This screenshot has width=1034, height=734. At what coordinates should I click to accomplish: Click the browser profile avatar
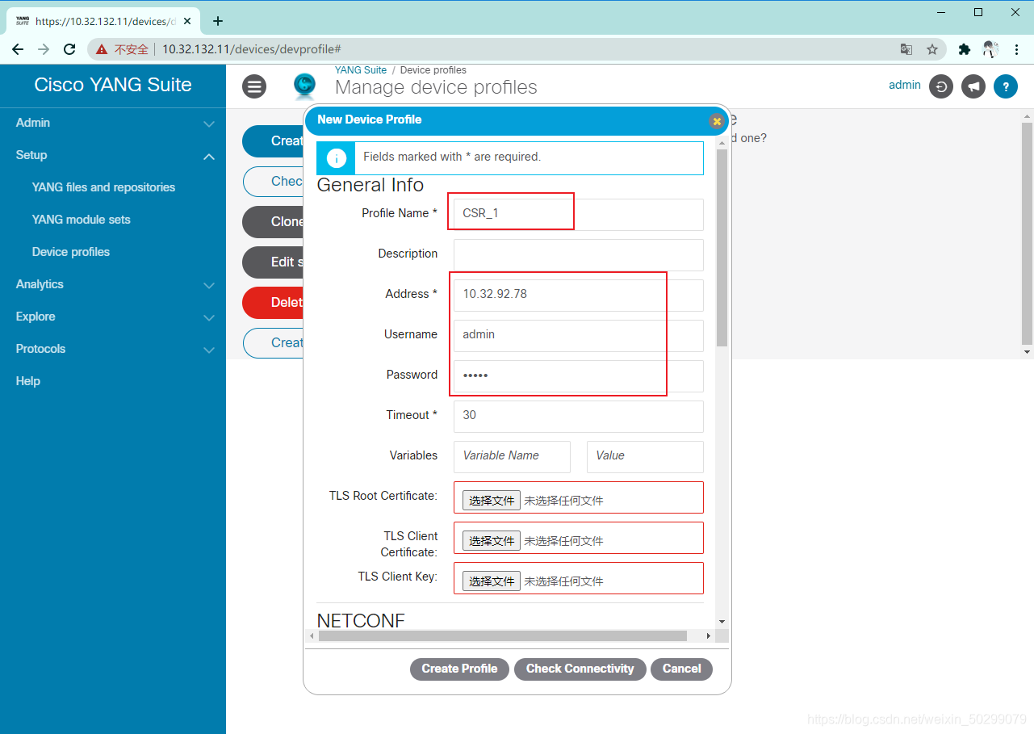coord(990,49)
